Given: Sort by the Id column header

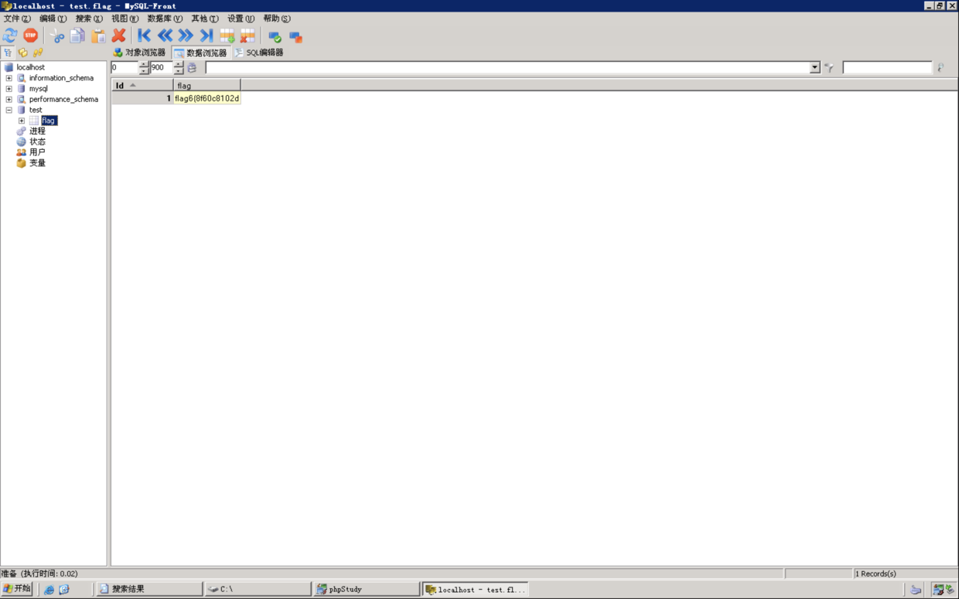Looking at the screenshot, I should (x=142, y=86).
